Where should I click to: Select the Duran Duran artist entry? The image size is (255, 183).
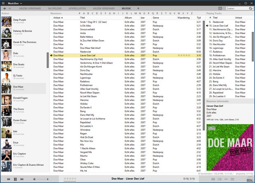24,122
